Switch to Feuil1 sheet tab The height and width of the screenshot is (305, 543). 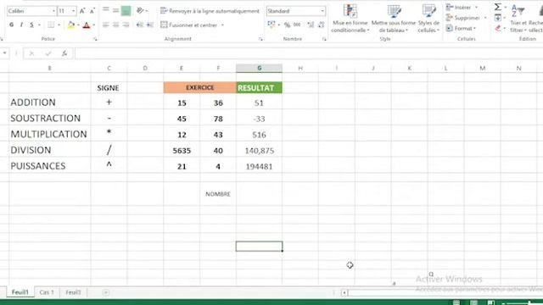(20, 292)
